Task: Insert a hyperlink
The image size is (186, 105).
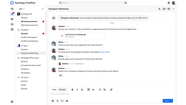Action: click(x=111, y=90)
